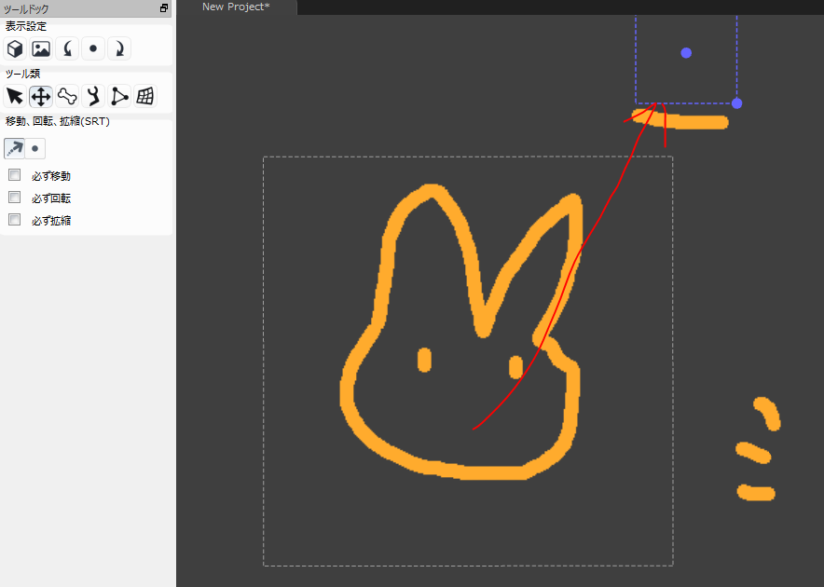The height and width of the screenshot is (587, 824).
Task: Enable the 必ず拡縮 checkbox
Action: tap(15, 219)
